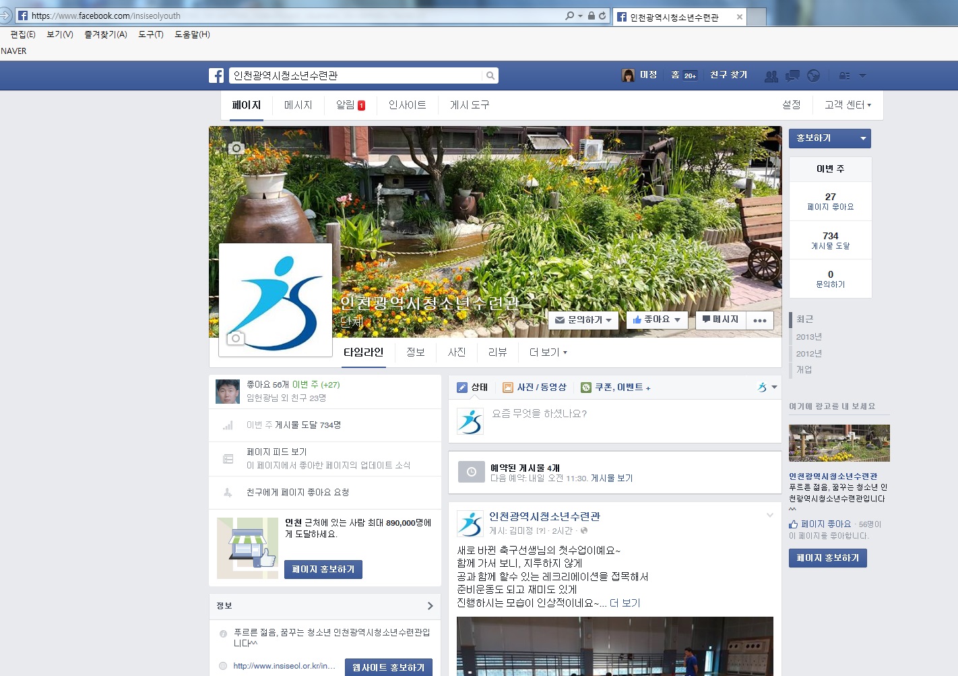Expand the 정보 section arrow
The width and height of the screenshot is (958, 676).
pyautogui.click(x=430, y=606)
